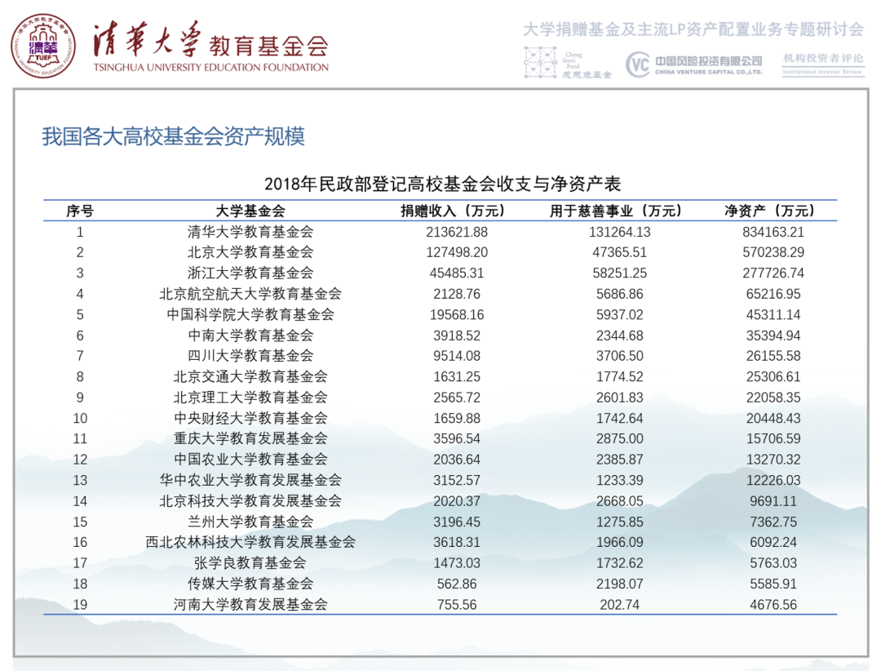Click the table title 2018年民政部登记高校基金会收支与净资产表

click(442, 184)
